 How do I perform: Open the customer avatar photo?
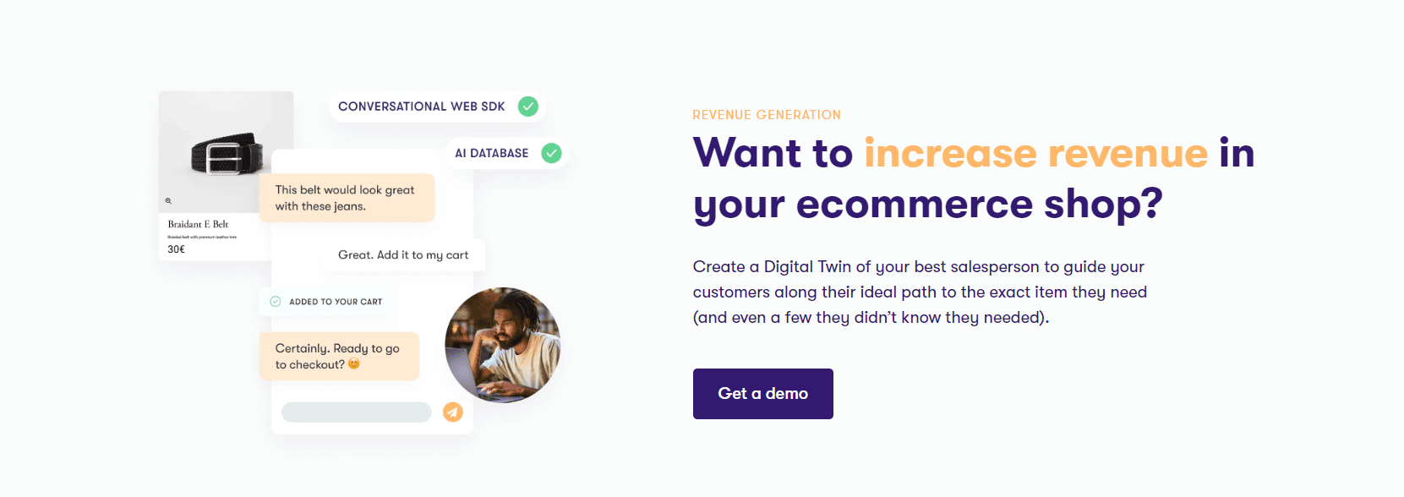coord(503,344)
